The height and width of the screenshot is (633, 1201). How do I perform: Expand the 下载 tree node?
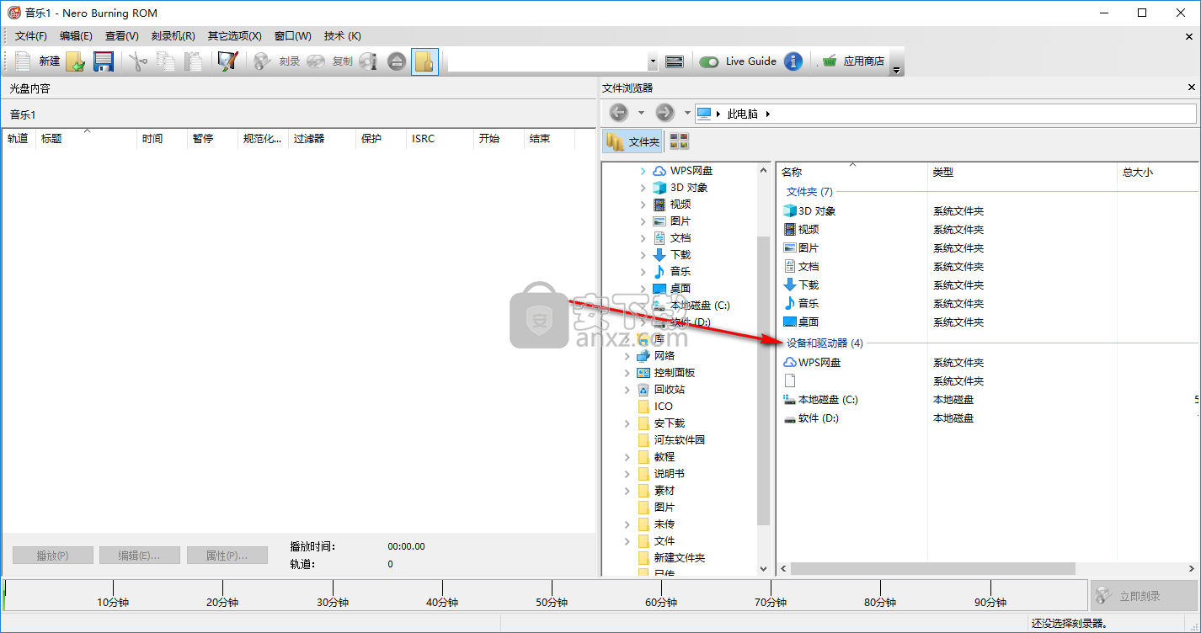pyautogui.click(x=643, y=255)
